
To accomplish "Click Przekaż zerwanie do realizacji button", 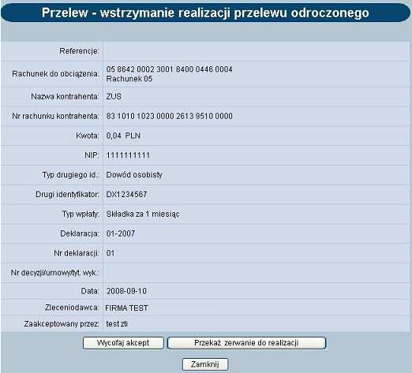I will 246,343.
